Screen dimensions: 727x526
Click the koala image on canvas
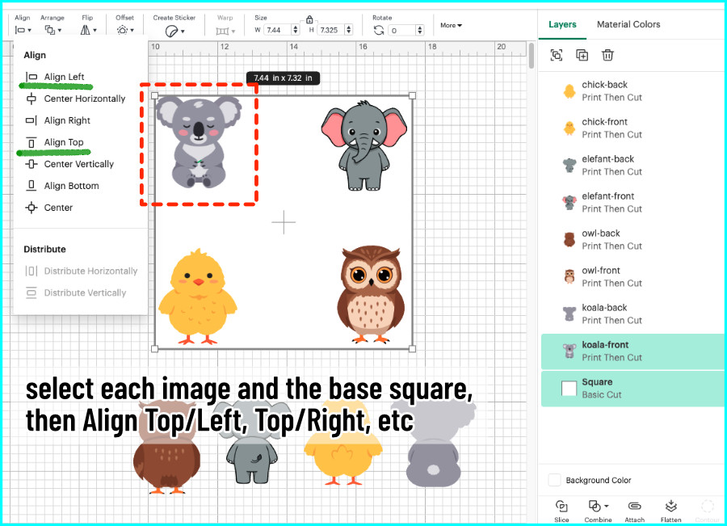point(199,141)
